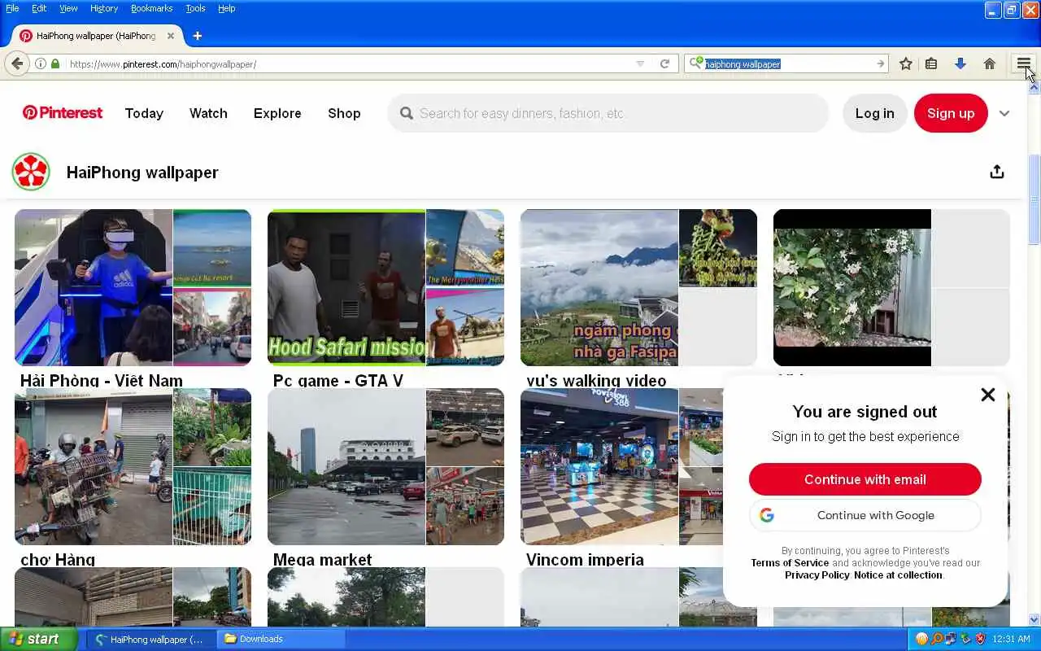
Task: Open the Notice at collection link
Action: pyautogui.click(x=898, y=575)
